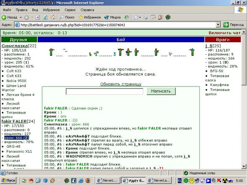Screen dimensions: 247x185
Task: Click the blue cube quick launch icon
Action: point(45,181)
